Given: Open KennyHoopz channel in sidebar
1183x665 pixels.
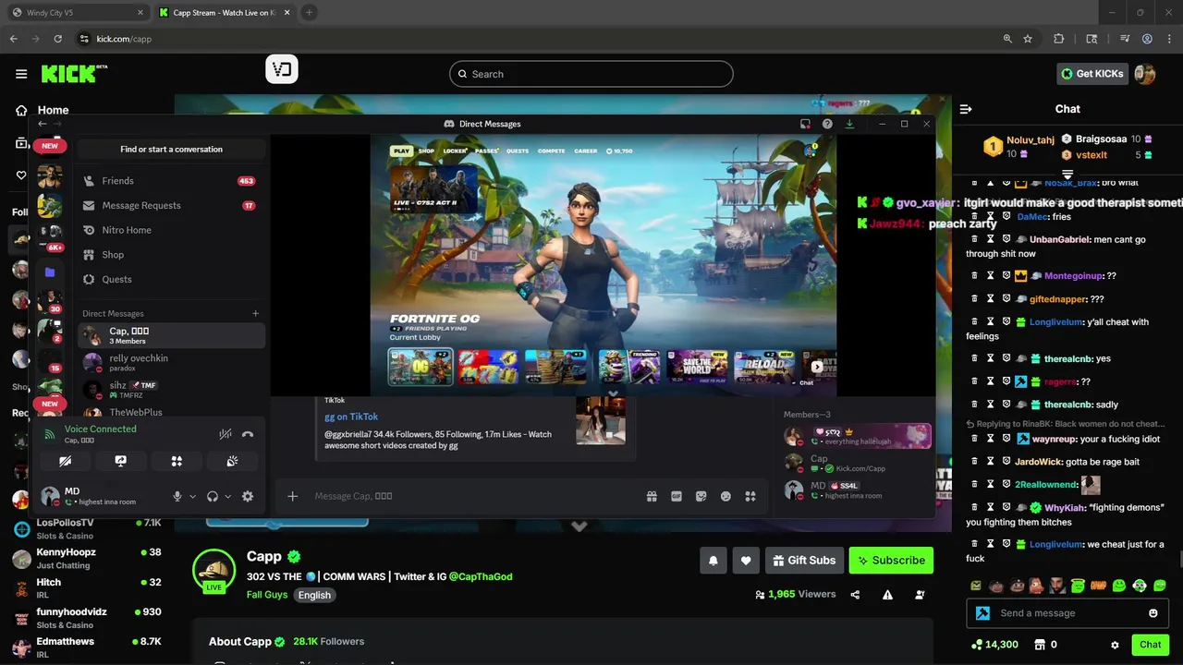Looking at the screenshot, I should tap(87, 557).
